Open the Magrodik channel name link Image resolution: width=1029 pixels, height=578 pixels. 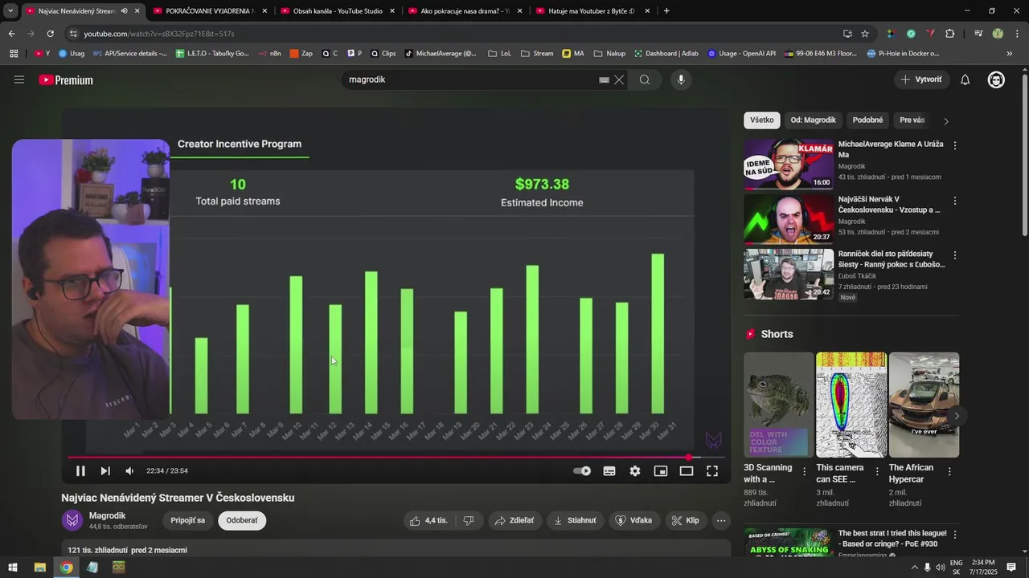107,515
